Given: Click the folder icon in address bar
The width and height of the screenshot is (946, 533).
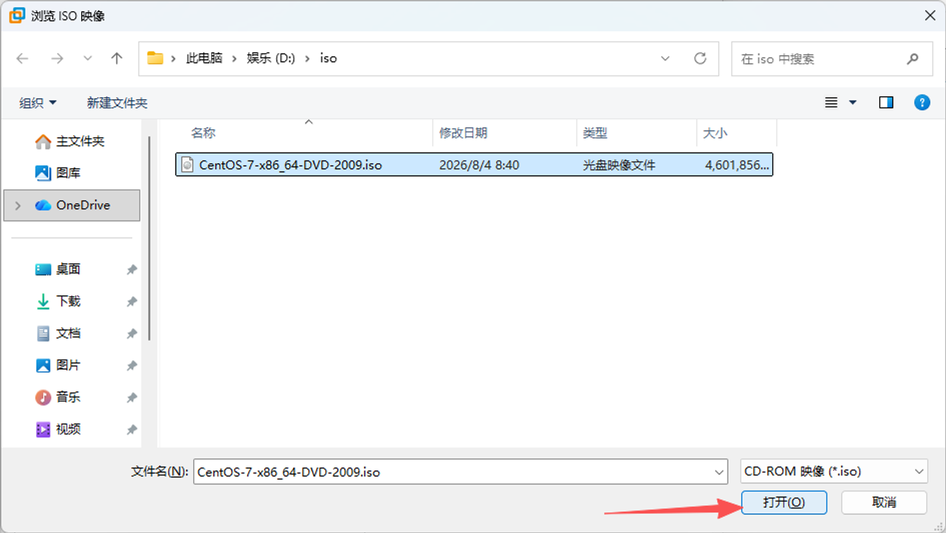Looking at the screenshot, I should (x=155, y=58).
